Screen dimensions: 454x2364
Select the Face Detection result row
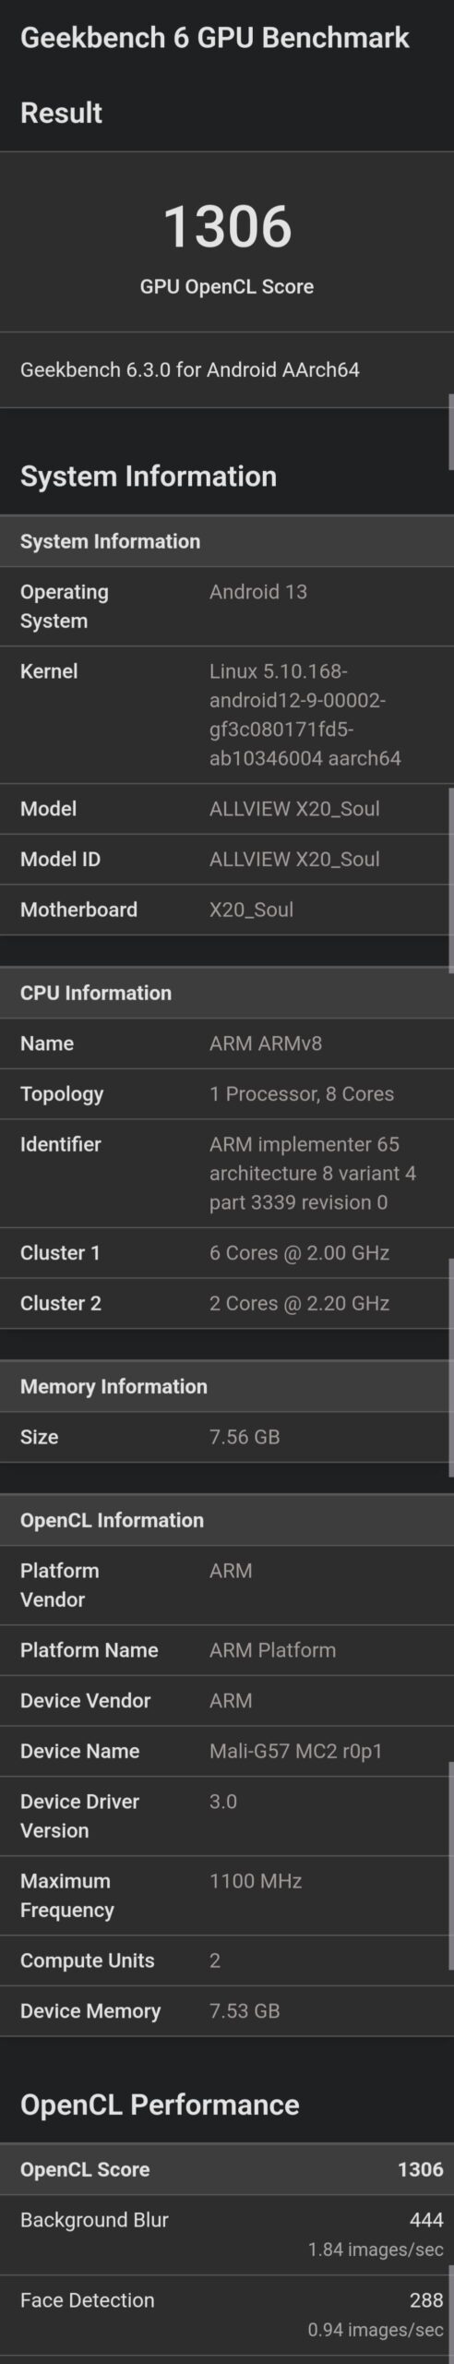click(x=227, y=2314)
